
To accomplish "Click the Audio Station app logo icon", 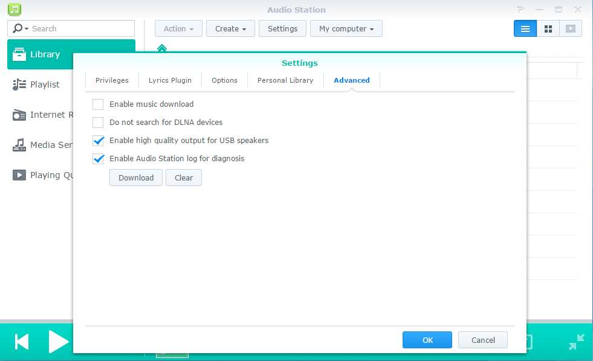I will 15,10.
